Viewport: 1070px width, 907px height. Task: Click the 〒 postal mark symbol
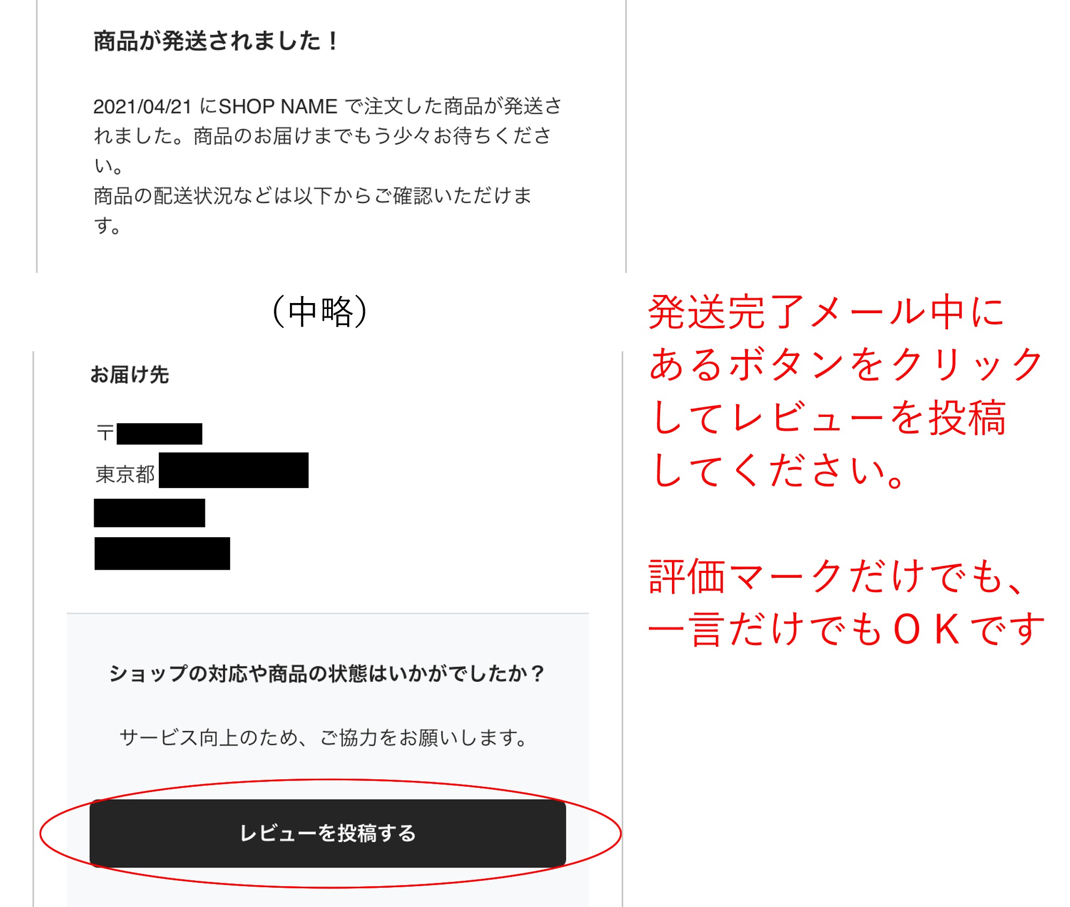105,433
